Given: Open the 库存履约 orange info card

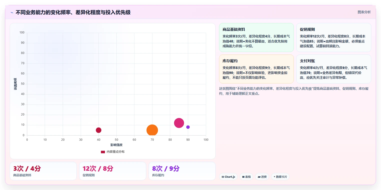Looking at the screenshot, I should click(x=256, y=69).
